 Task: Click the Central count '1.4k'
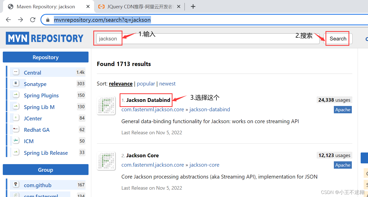[81, 72]
